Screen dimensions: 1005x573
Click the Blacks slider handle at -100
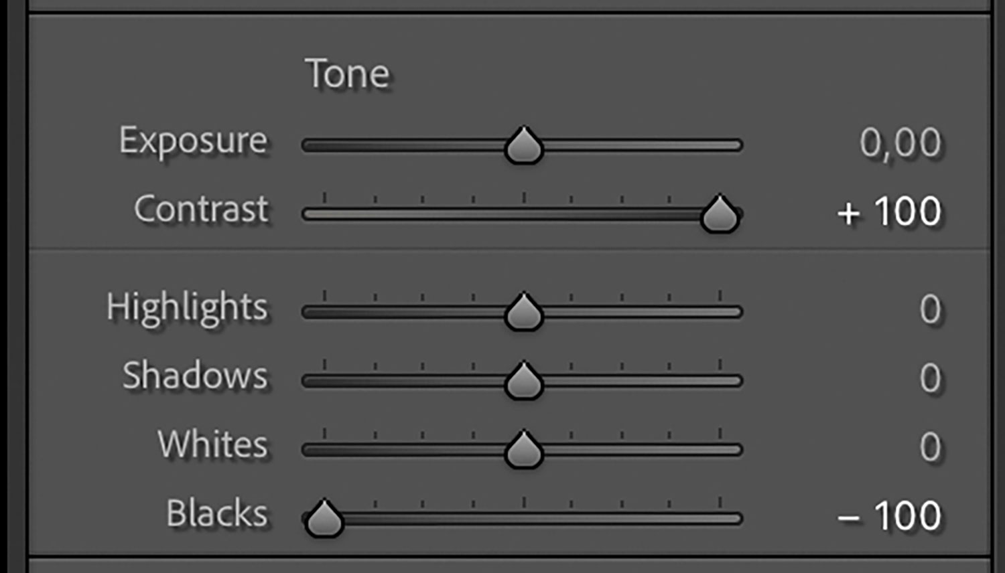324,519
